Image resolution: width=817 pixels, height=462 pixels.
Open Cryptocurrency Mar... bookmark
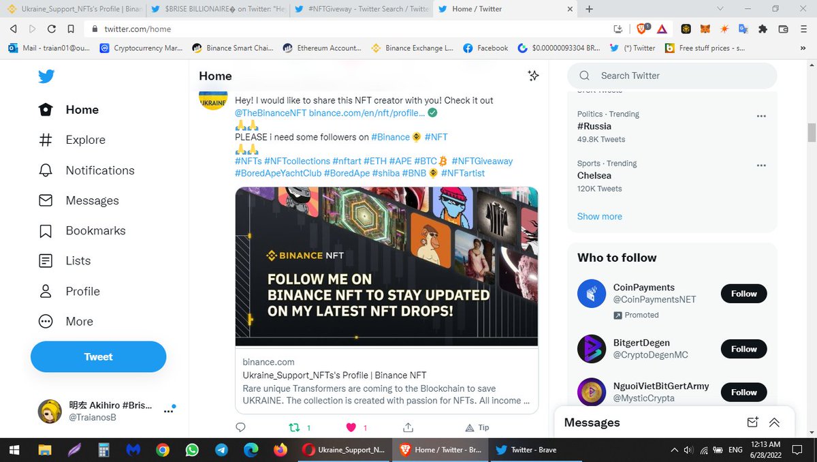(x=140, y=48)
